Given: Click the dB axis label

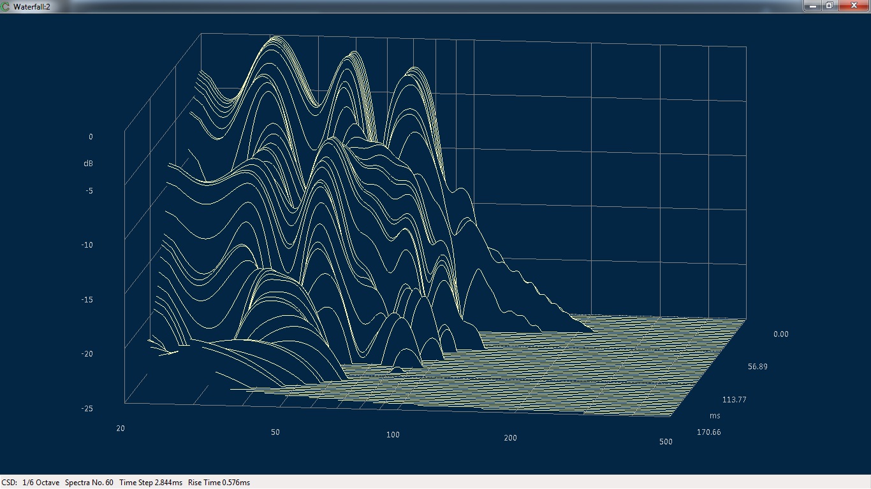Looking at the screenshot, I should click(x=88, y=163).
